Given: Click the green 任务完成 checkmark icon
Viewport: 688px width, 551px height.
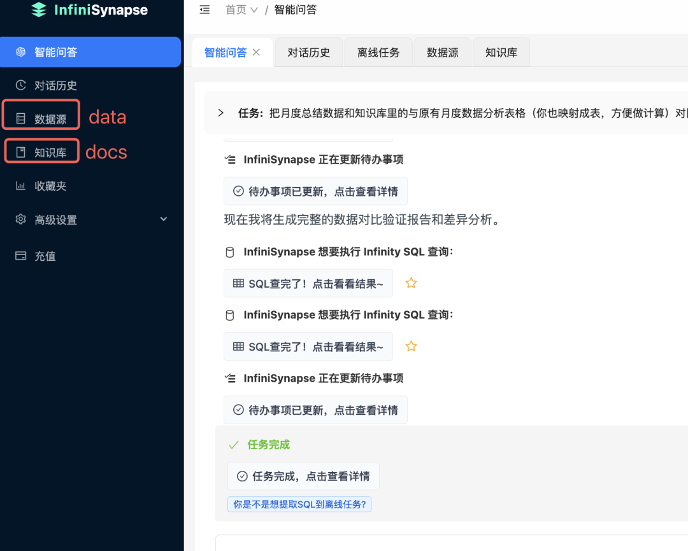Looking at the screenshot, I should coord(234,445).
